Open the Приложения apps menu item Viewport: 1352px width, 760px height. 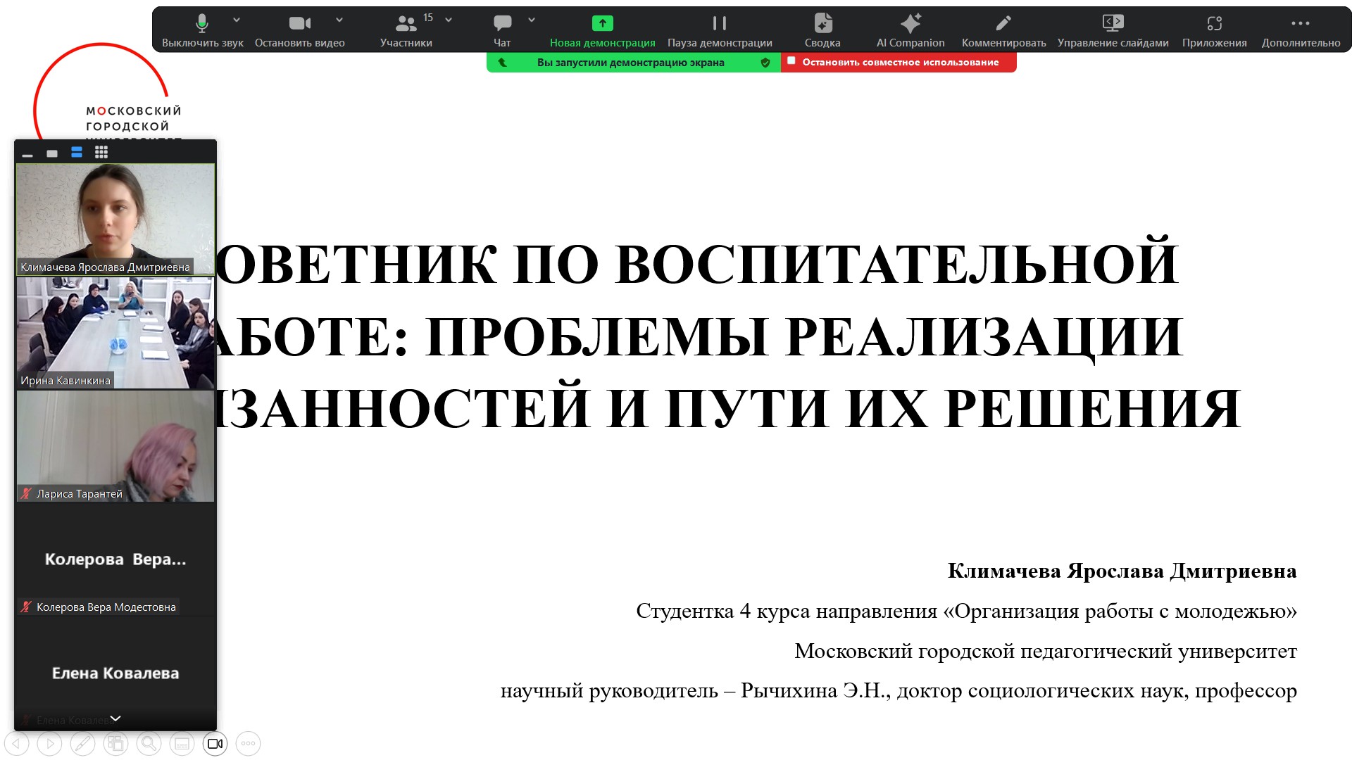1214,30
